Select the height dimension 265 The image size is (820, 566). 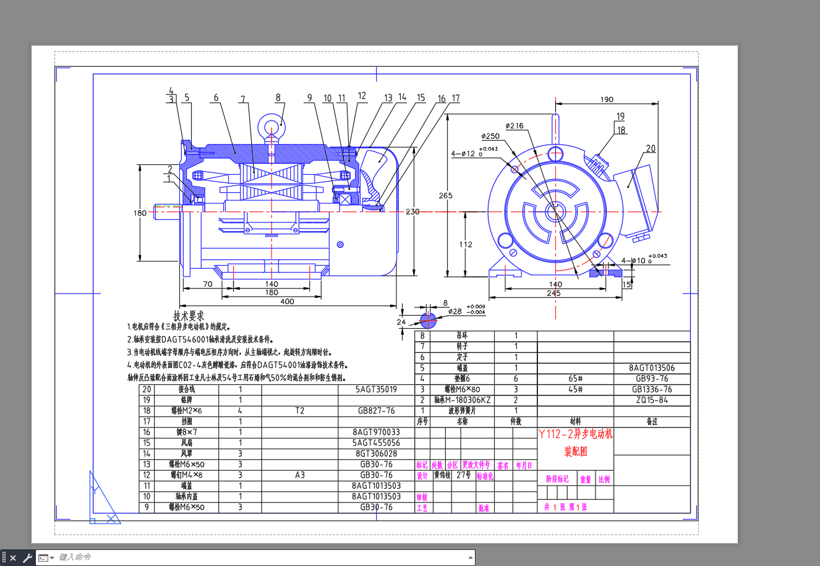(x=445, y=195)
